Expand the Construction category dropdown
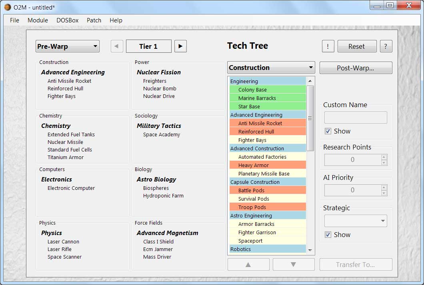Viewport: 424px width, 285px height. 271,68
